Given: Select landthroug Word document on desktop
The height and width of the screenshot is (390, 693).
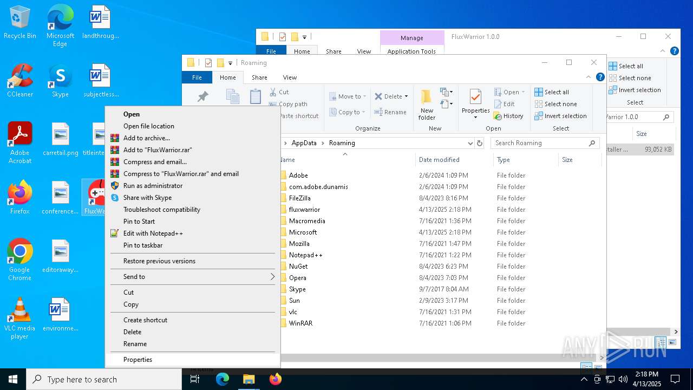Looking at the screenshot, I should pyautogui.click(x=100, y=23).
